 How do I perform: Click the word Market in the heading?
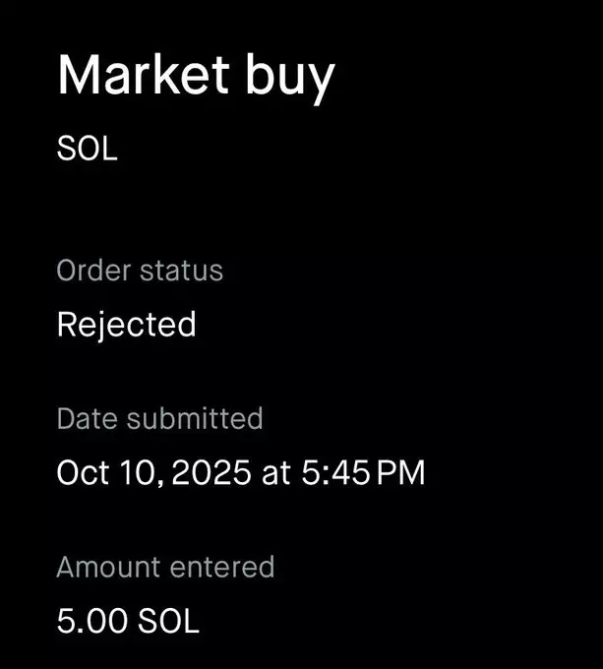[x=139, y=75]
